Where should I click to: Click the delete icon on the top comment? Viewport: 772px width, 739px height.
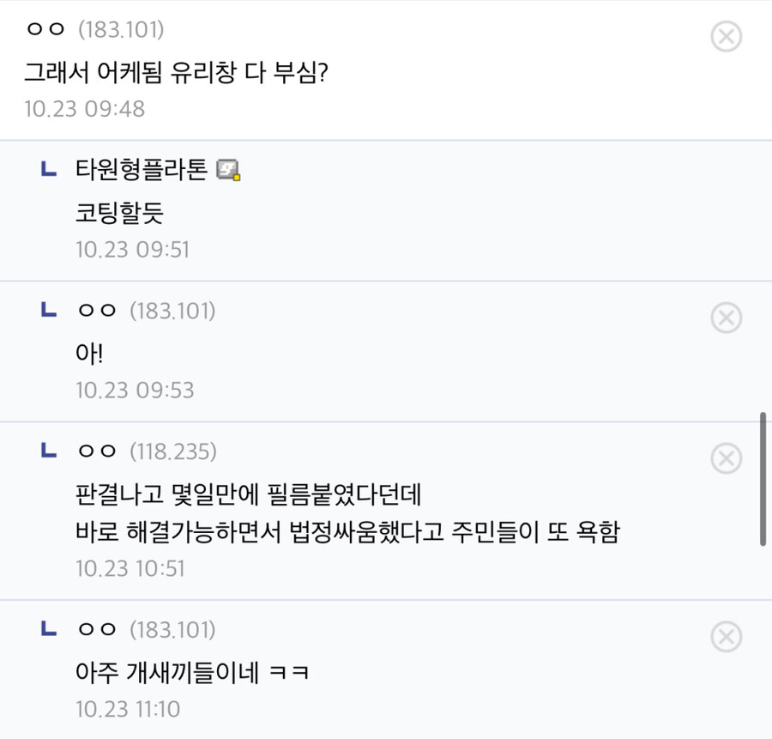pyautogui.click(x=727, y=36)
